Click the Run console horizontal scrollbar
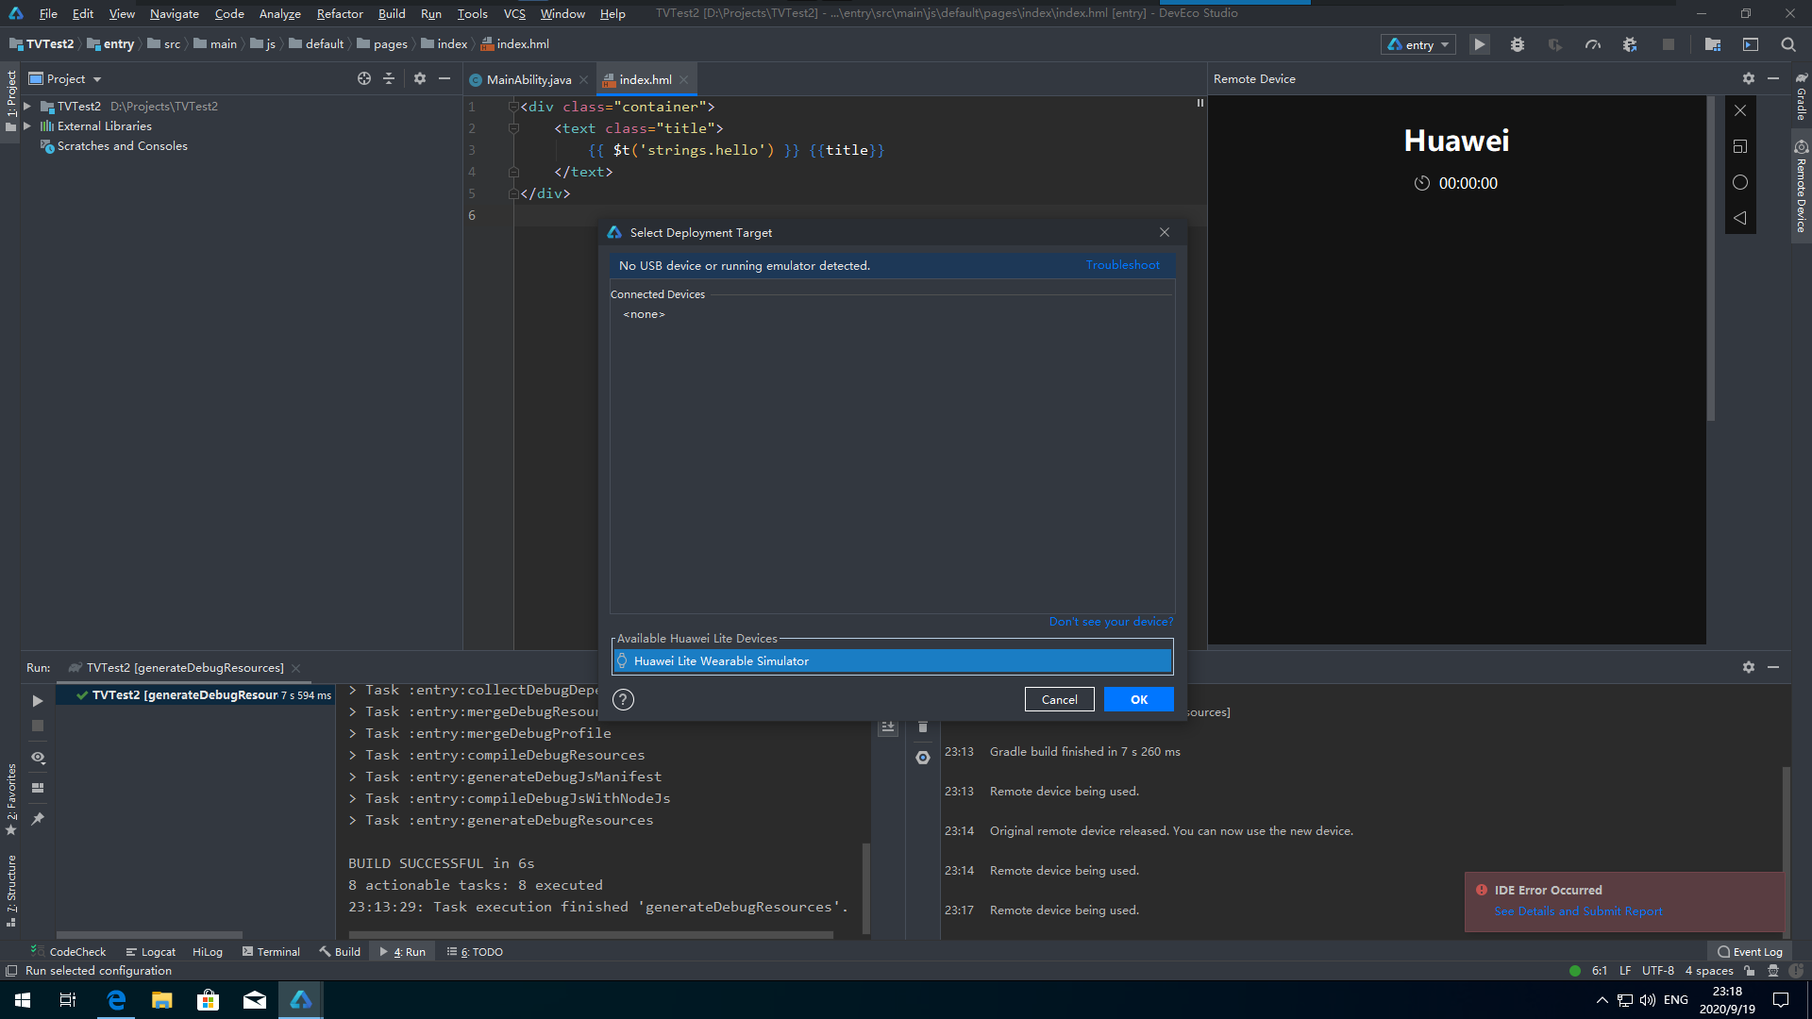The image size is (1812, 1019). click(x=590, y=935)
